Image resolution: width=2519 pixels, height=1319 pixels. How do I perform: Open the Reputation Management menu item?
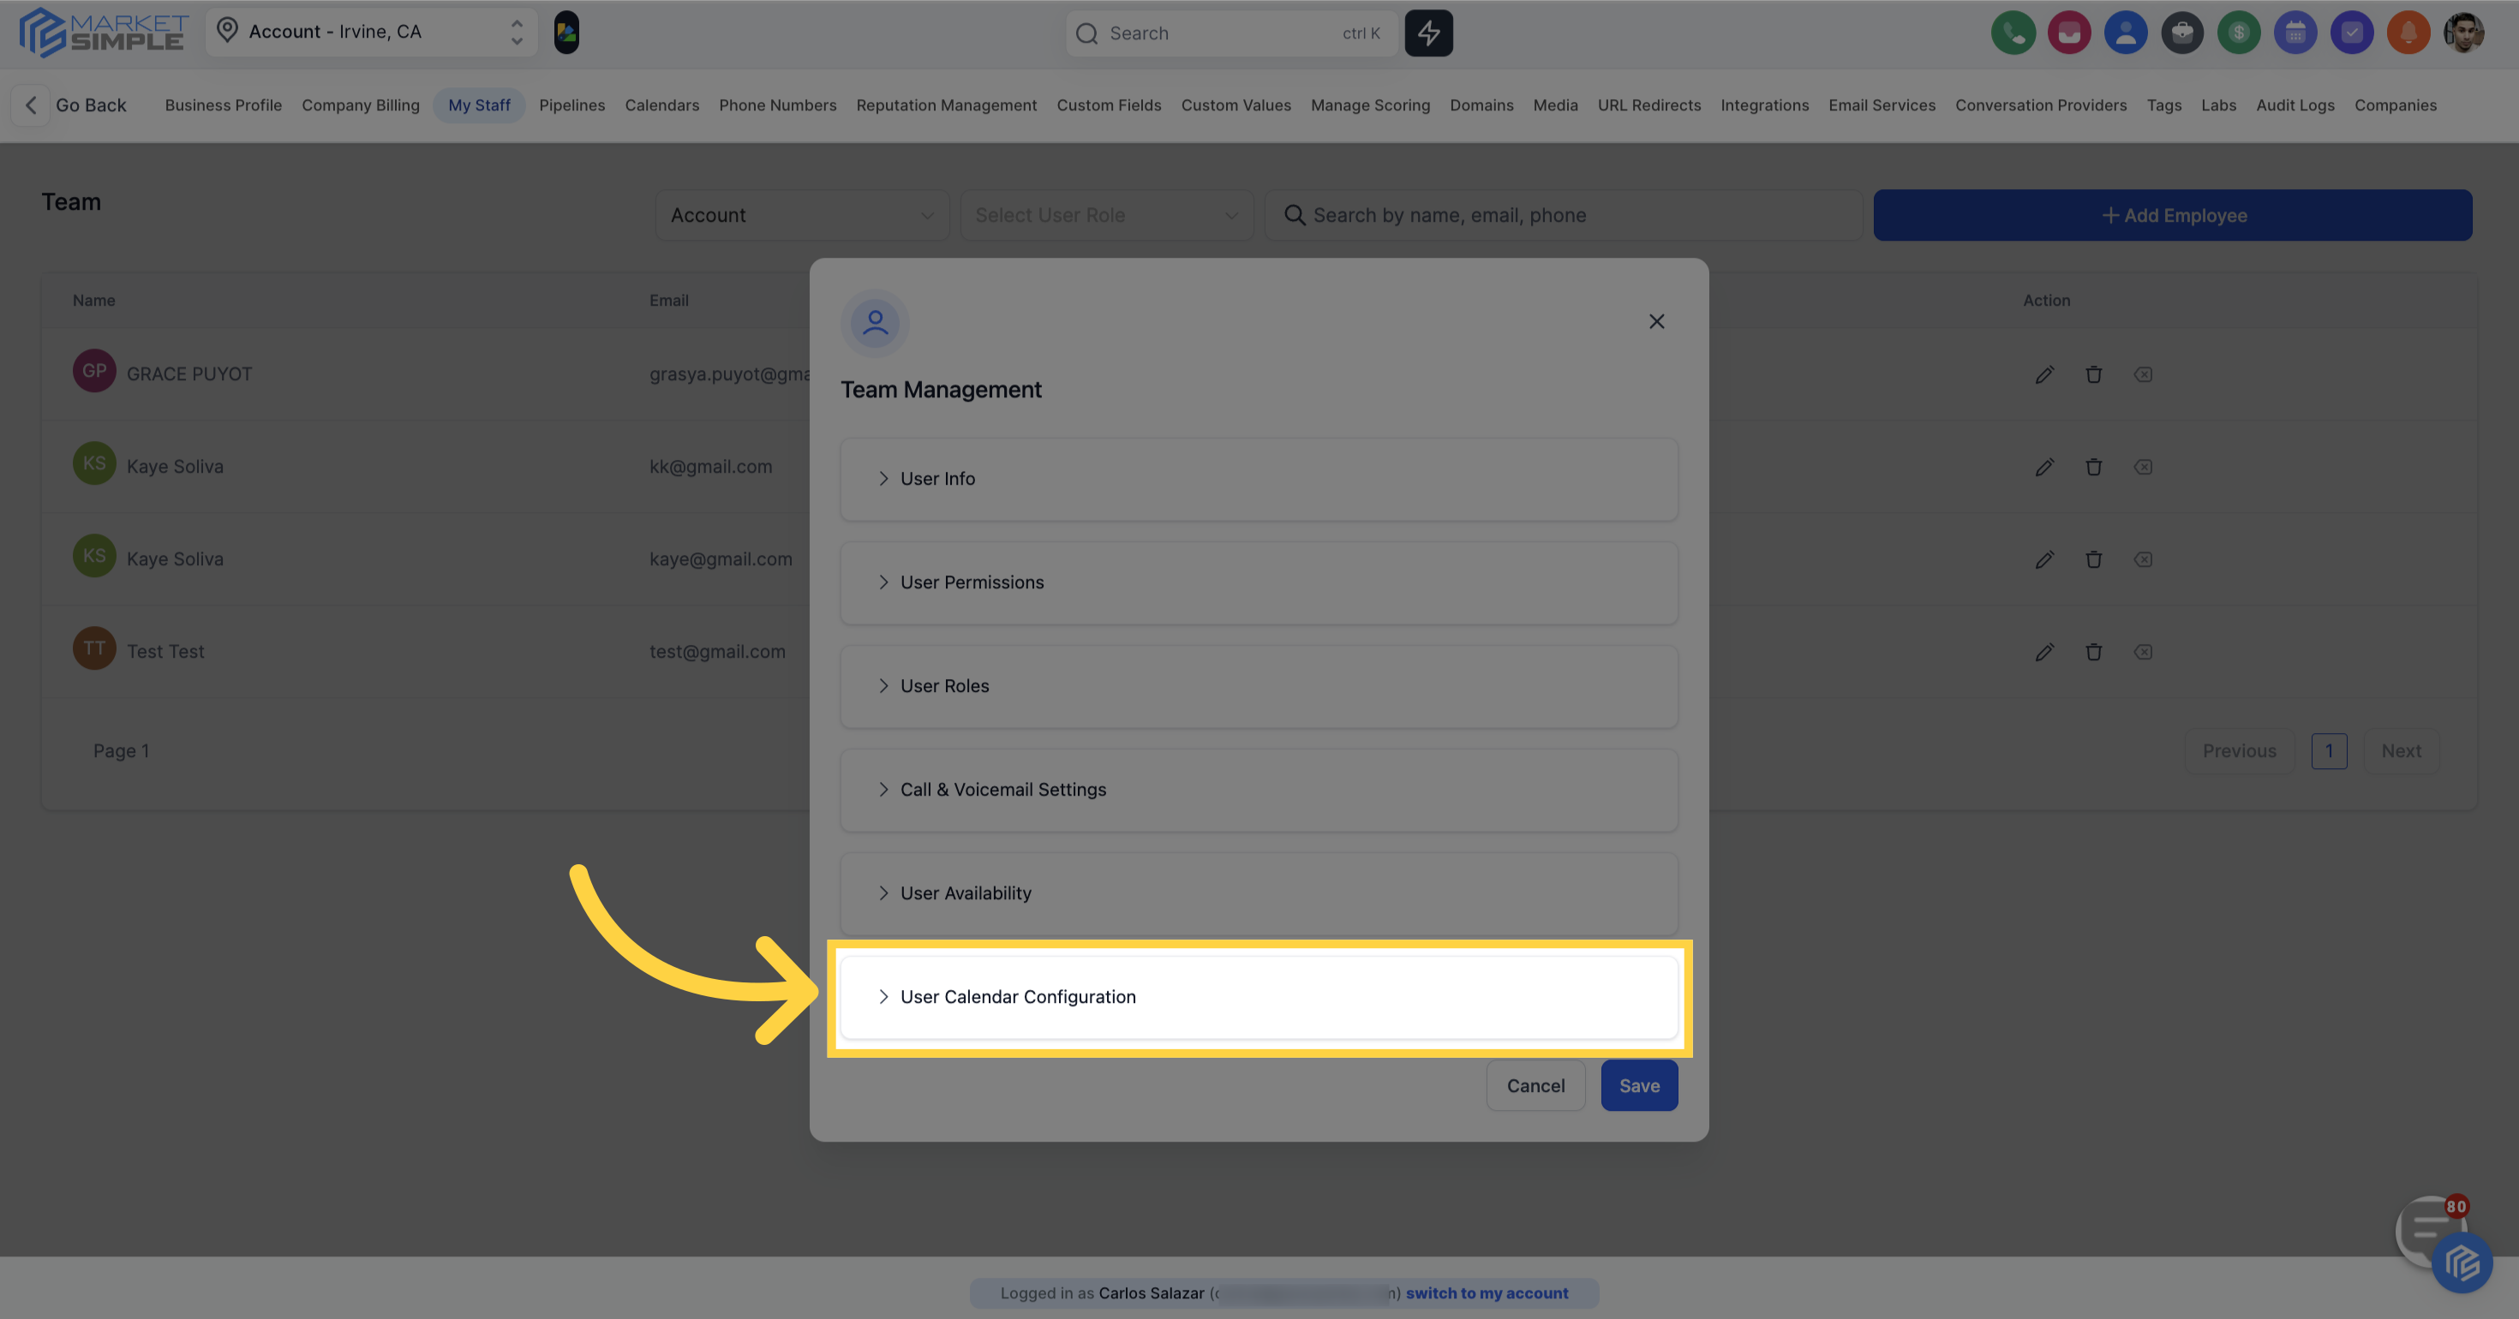(x=946, y=104)
